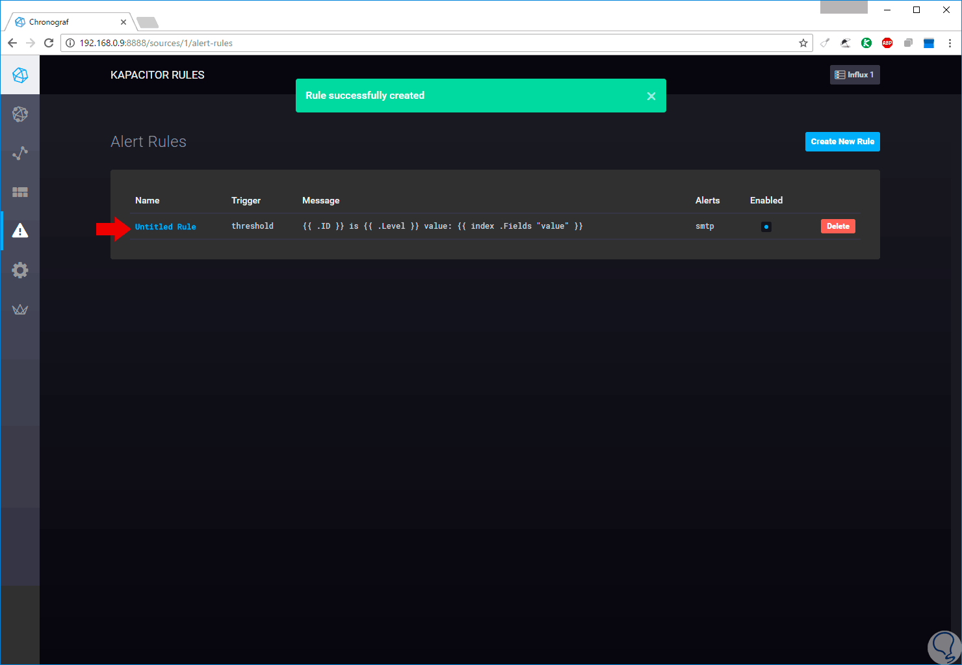This screenshot has width=962, height=665.
Task: Click the blue window extension icon
Action: point(929,43)
